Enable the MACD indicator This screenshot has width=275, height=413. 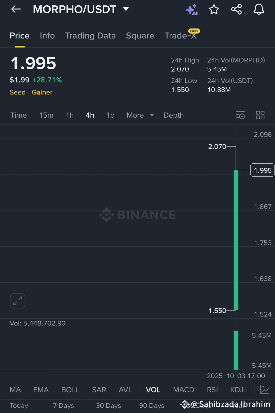point(184,390)
